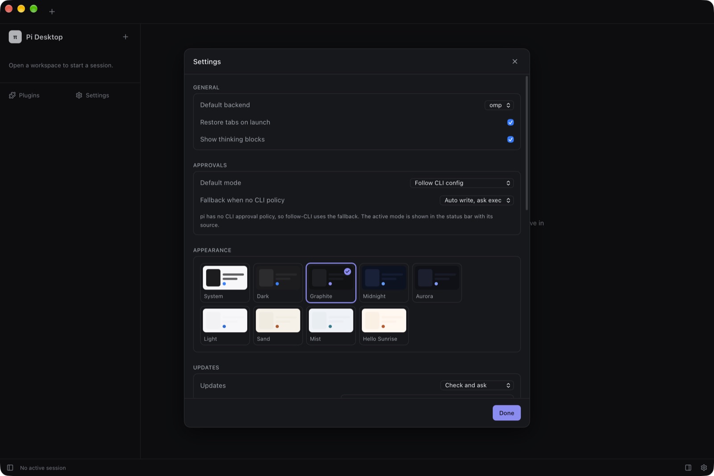Open a new tab with the title bar plus
This screenshot has height=476, width=714.
[x=52, y=12]
